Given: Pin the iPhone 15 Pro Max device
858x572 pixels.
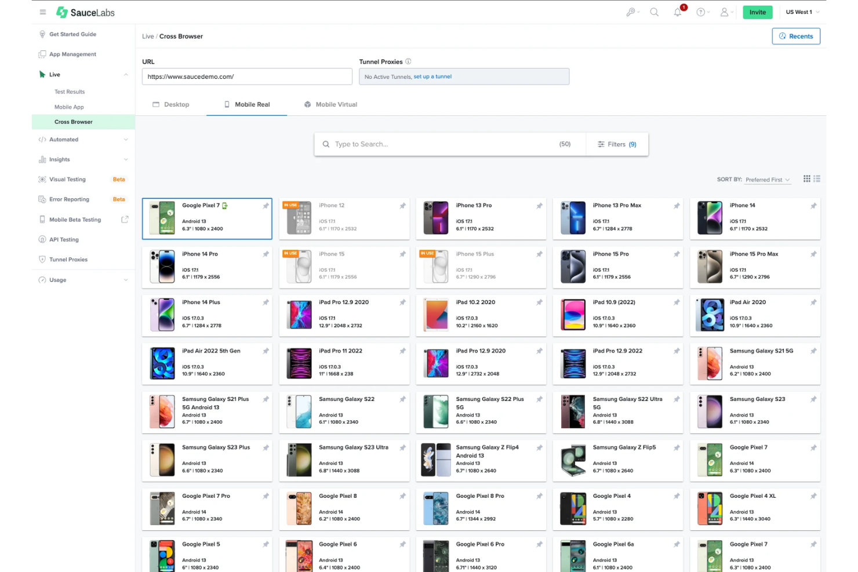Looking at the screenshot, I should click(813, 254).
